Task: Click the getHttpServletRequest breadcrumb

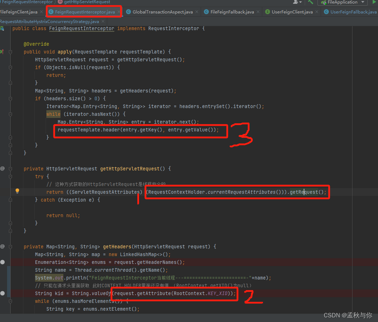Action: pos(87,2)
